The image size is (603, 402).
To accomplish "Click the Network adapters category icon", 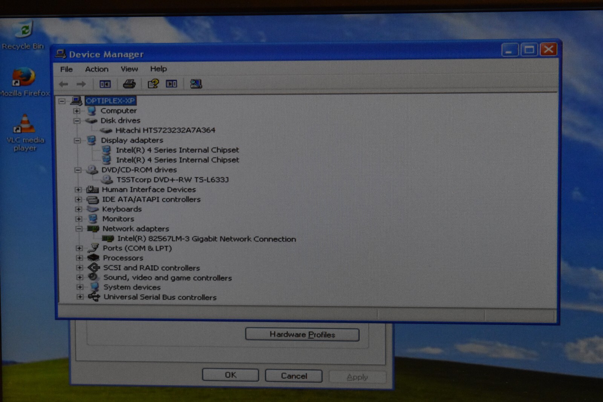I will (x=93, y=229).
